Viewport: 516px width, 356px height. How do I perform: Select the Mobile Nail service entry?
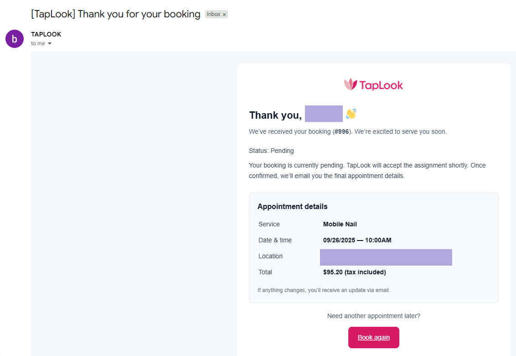click(340, 224)
